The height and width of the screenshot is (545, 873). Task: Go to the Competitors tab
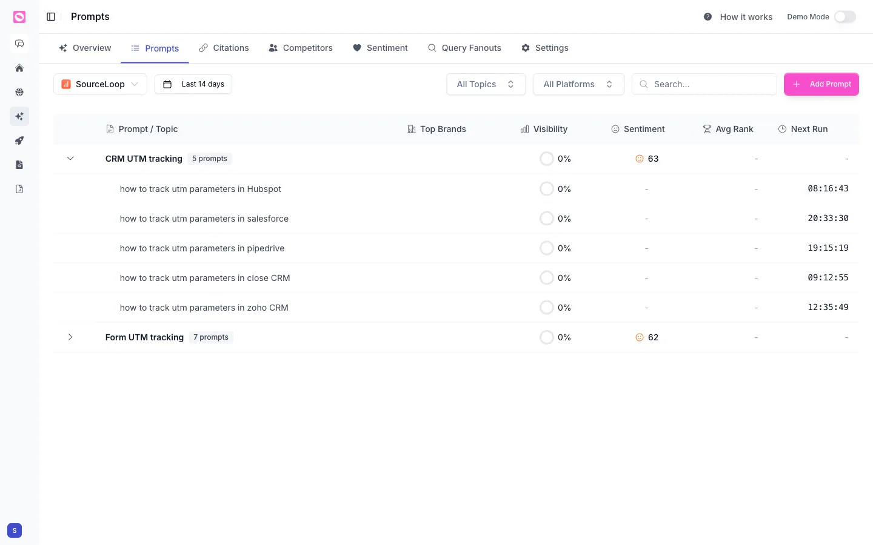click(301, 48)
